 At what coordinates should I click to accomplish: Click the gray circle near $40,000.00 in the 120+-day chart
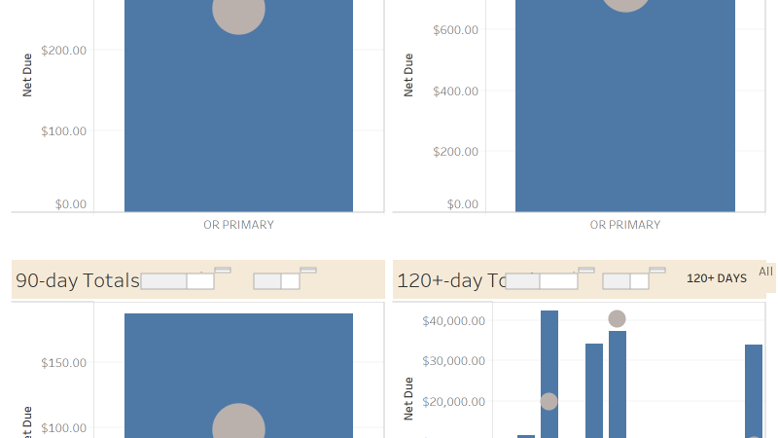(x=617, y=319)
